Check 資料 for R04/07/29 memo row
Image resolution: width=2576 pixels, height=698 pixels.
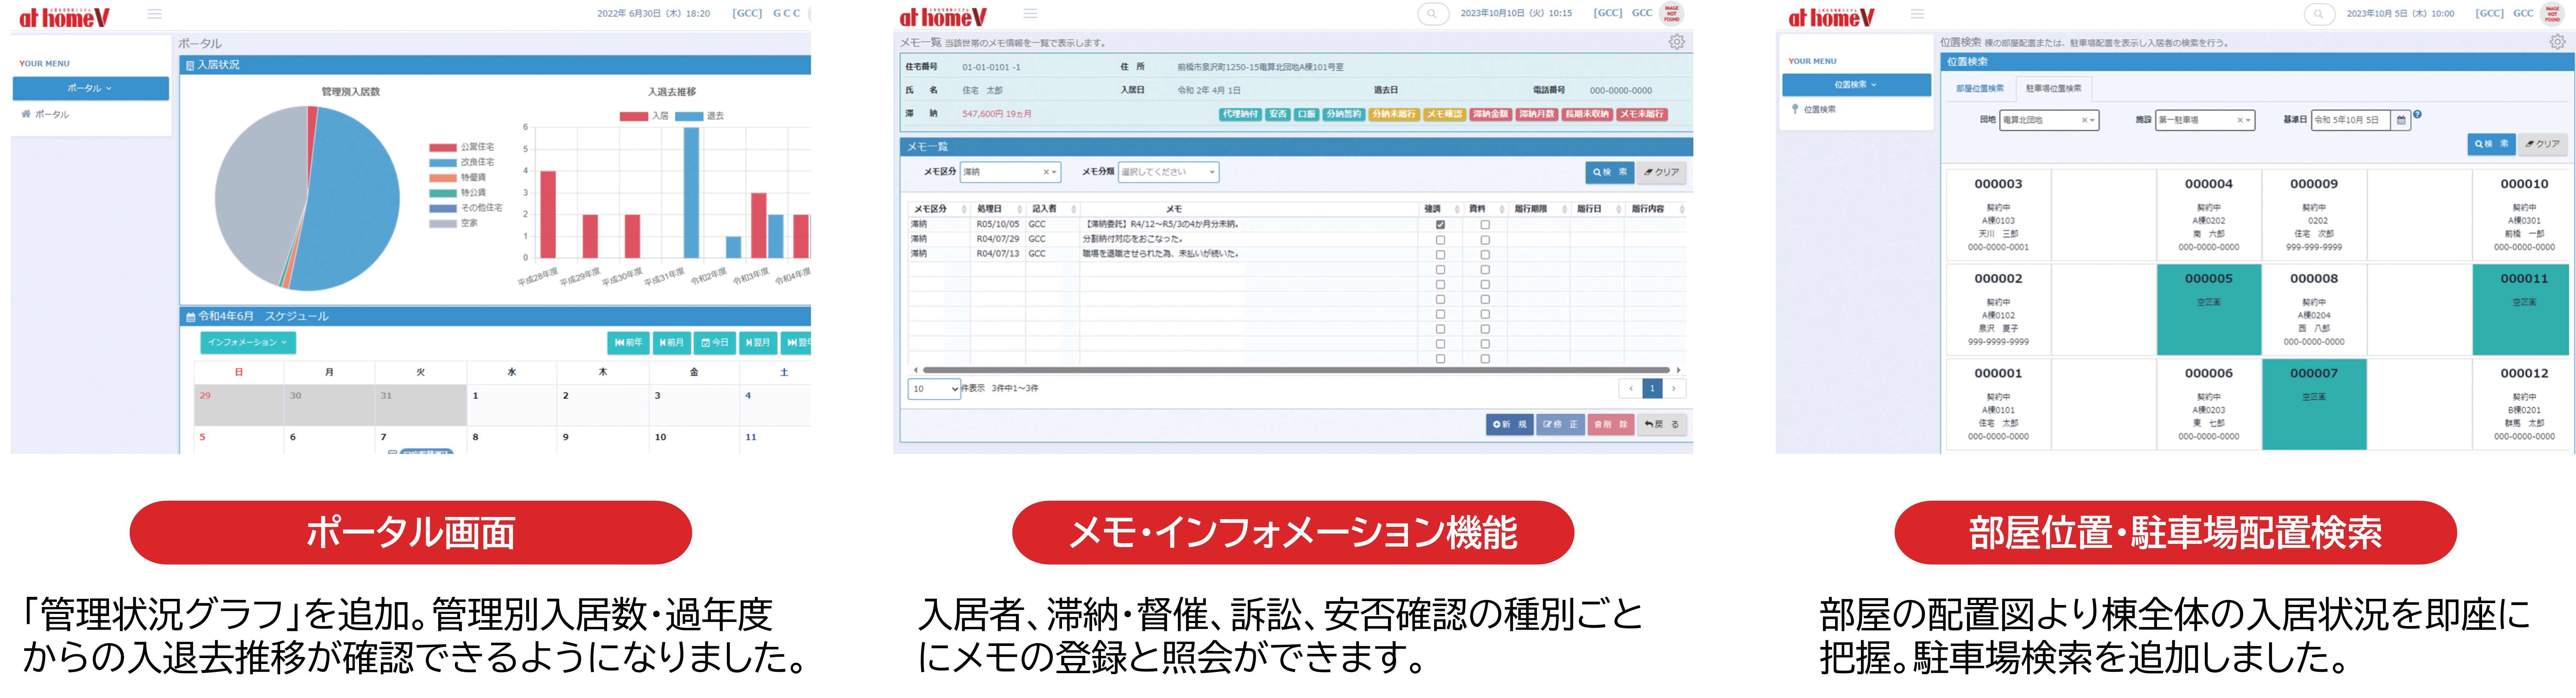[1485, 240]
